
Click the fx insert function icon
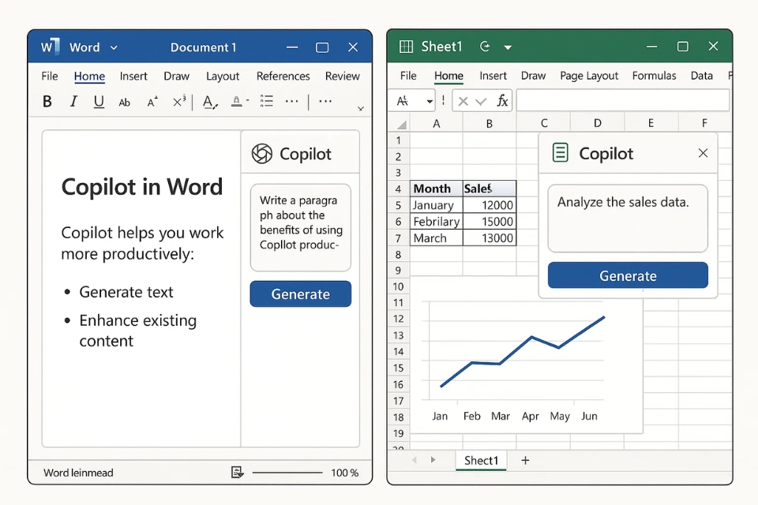(503, 101)
